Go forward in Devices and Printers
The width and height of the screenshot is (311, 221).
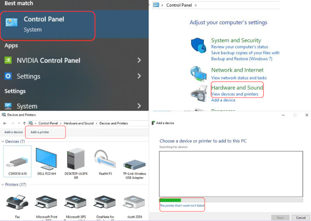(13, 123)
